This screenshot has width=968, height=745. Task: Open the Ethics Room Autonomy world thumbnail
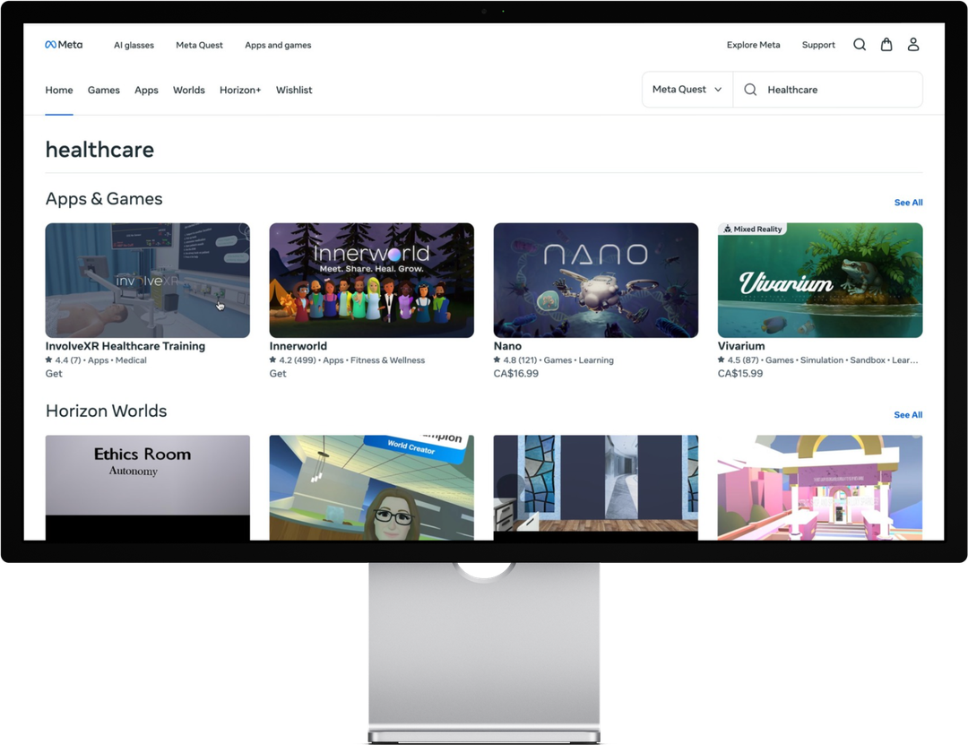[x=148, y=488]
